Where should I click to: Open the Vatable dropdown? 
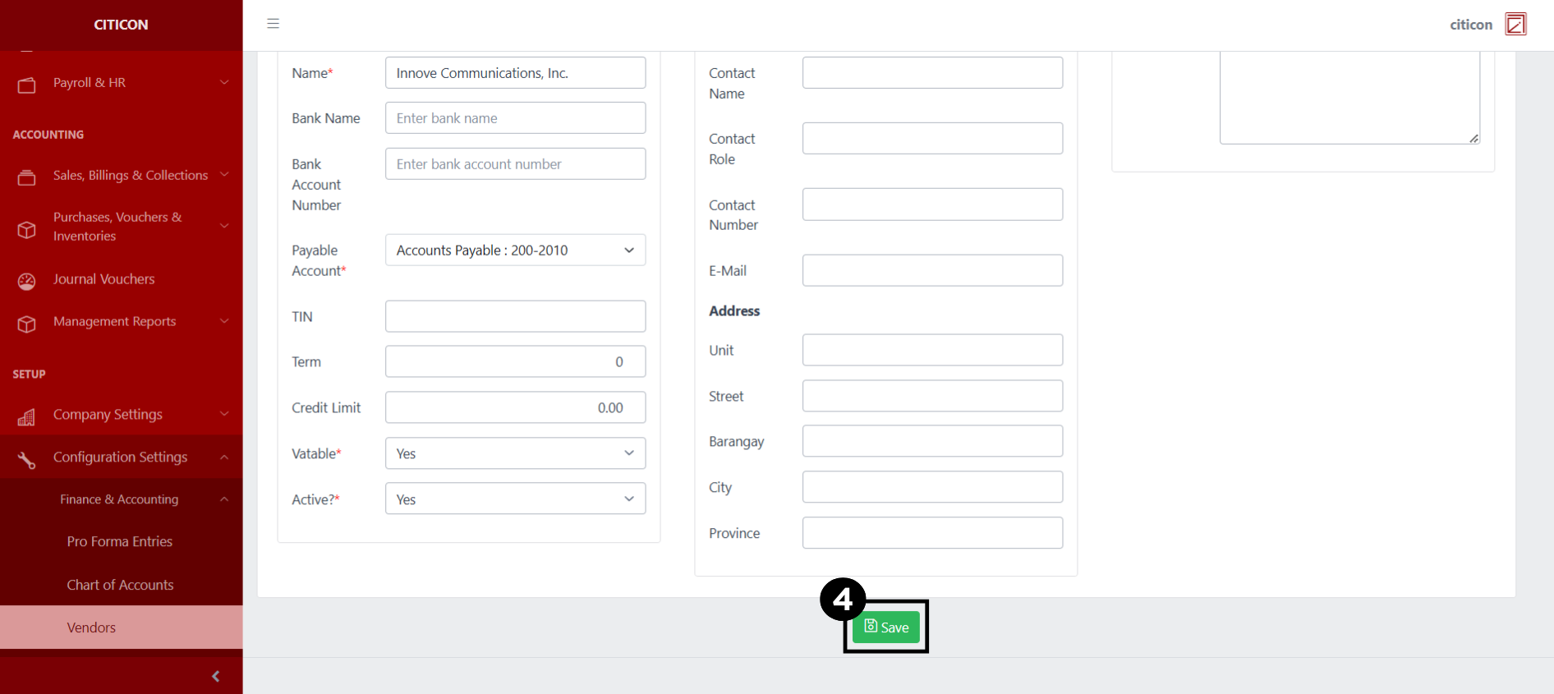pyautogui.click(x=515, y=453)
